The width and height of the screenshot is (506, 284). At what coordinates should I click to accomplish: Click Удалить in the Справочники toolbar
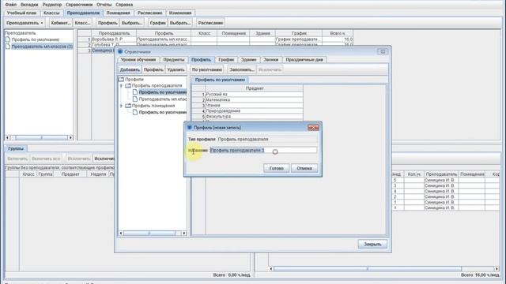pos(176,69)
